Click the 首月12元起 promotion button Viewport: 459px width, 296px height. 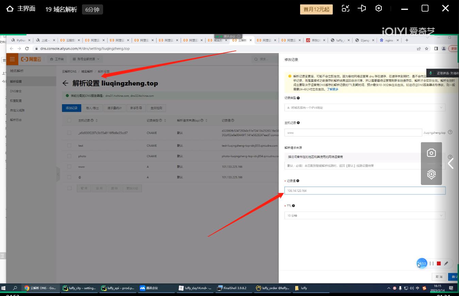pos(316,9)
